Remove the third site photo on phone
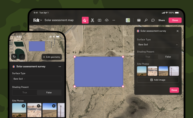 54,106
